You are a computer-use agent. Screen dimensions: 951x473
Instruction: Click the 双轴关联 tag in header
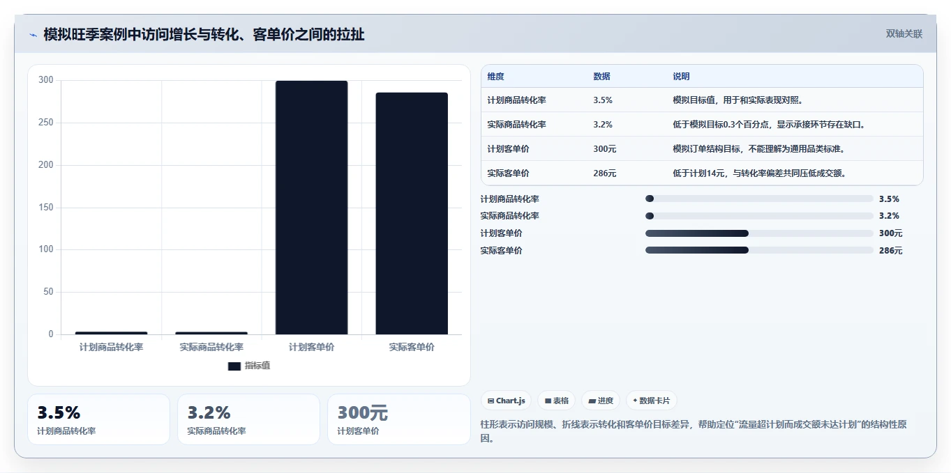[x=904, y=34]
